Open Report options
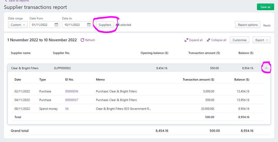The image size is (278, 142). [x=248, y=25]
